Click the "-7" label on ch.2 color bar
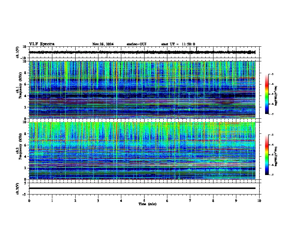 272,175
